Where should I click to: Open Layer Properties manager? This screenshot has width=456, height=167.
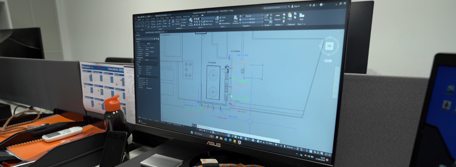click(190, 22)
